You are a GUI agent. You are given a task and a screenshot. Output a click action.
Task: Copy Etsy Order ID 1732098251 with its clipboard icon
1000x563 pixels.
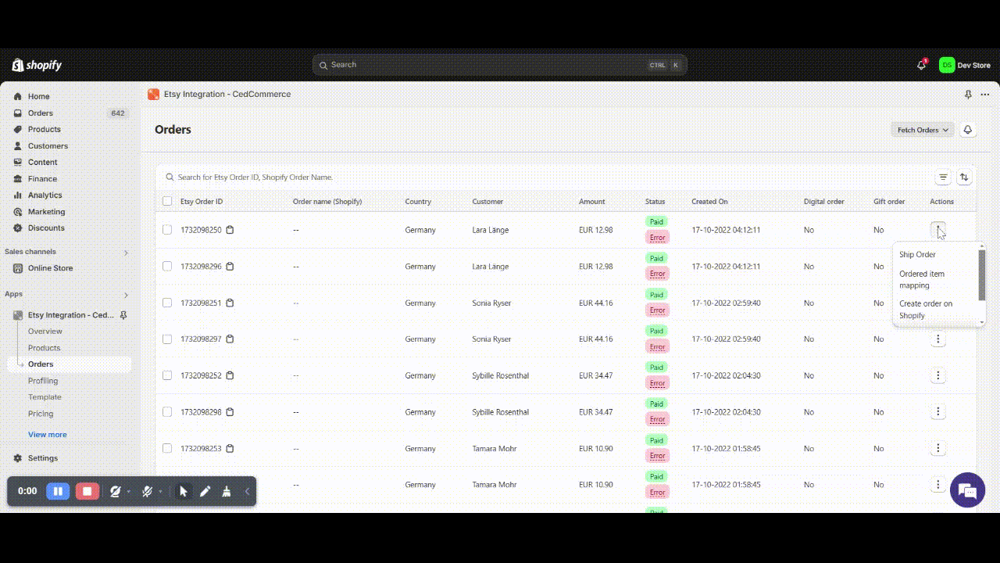tap(230, 303)
